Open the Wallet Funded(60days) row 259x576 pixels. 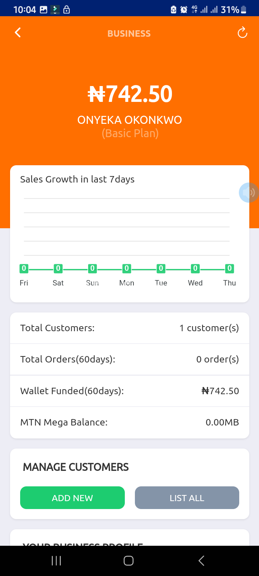(129, 391)
